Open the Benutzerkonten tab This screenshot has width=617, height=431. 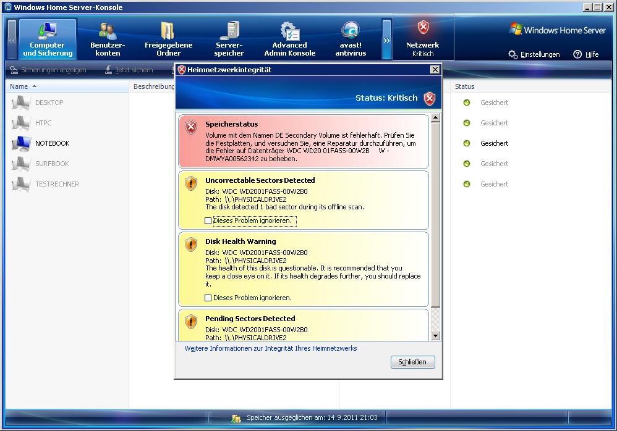coord(108,38)
